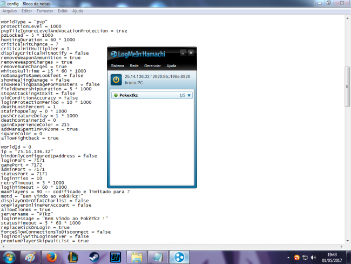Click the worldType = "pvp" line
Viewport: 351px width, 264px height.
click(x=24, y=22)
